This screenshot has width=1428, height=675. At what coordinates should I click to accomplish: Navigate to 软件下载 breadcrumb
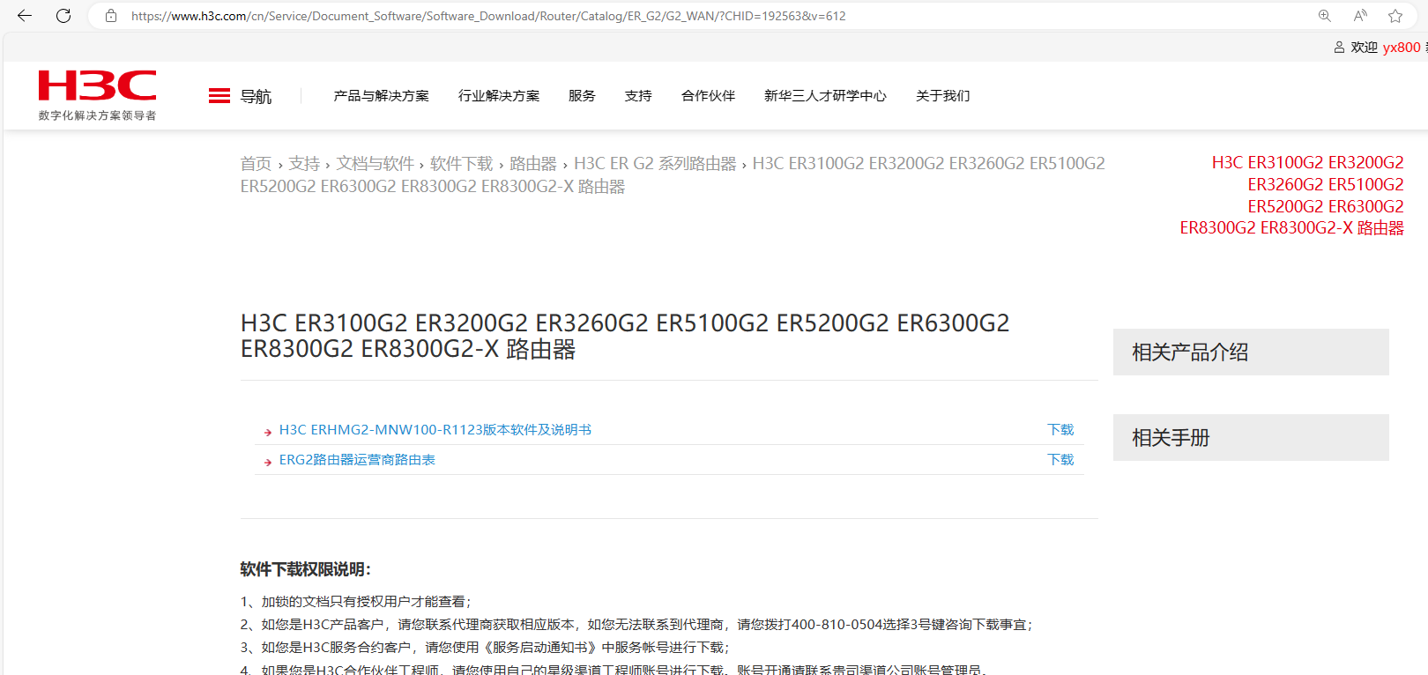click(461, 164)
